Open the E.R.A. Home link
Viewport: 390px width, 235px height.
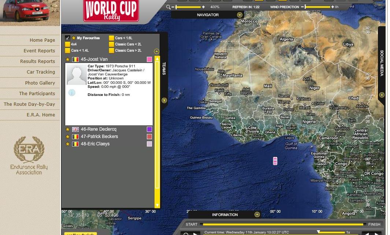41,115
